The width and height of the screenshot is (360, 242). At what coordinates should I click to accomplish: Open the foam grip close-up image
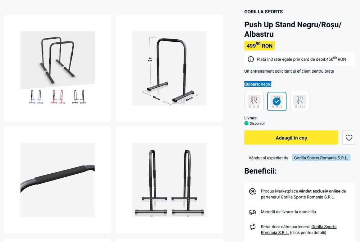58,180
